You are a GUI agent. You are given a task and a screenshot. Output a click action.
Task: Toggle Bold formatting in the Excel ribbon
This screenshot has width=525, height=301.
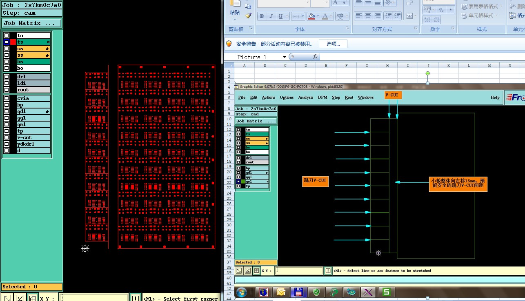tap(262, 16)
